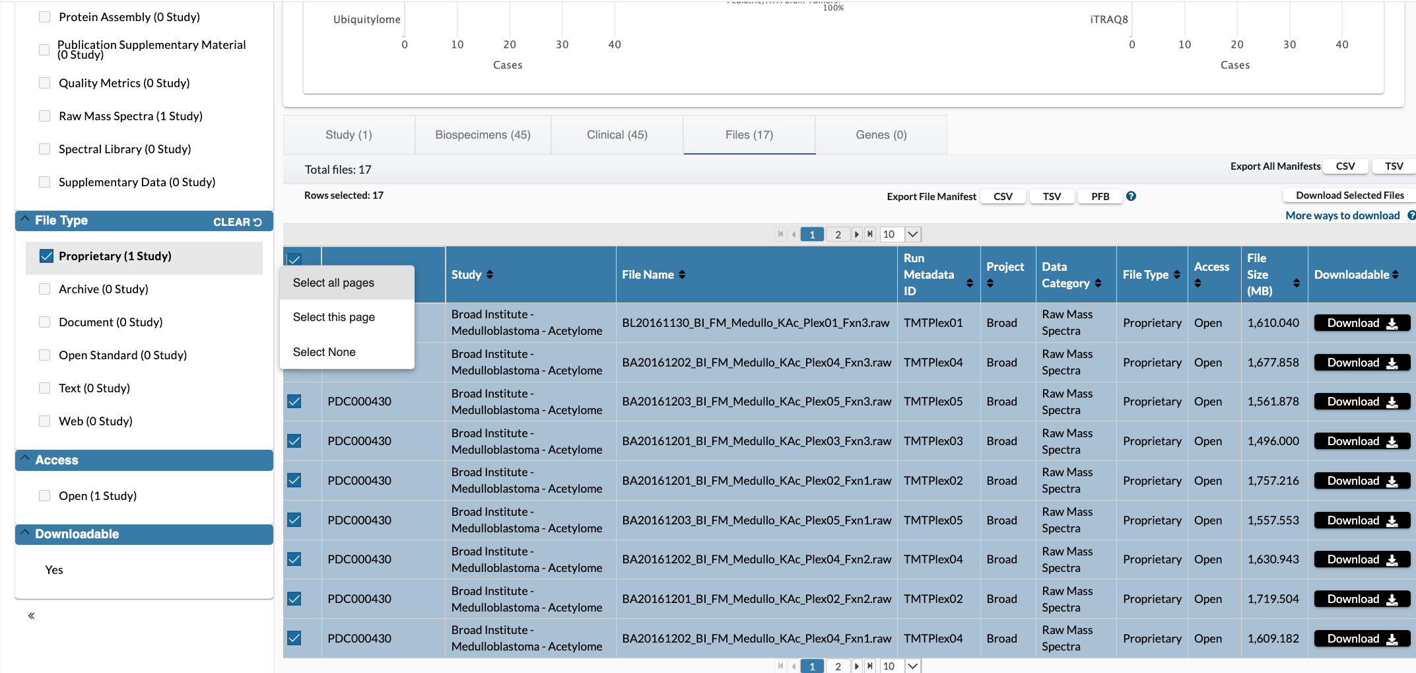This screenshot has width=1416, height=673.
Task: Open More ways to download link
Action: pyautogui.click(x=1342, y=215)
